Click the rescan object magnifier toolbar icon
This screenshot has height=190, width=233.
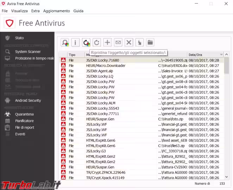click(65, 43)
